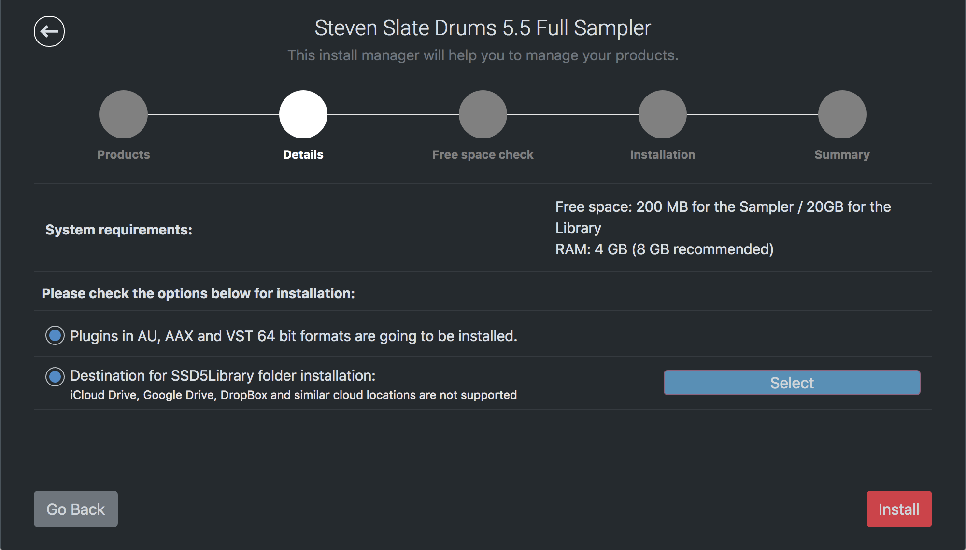Toggle the AU, AAX and VST plugins radio button

coord(55,335)
